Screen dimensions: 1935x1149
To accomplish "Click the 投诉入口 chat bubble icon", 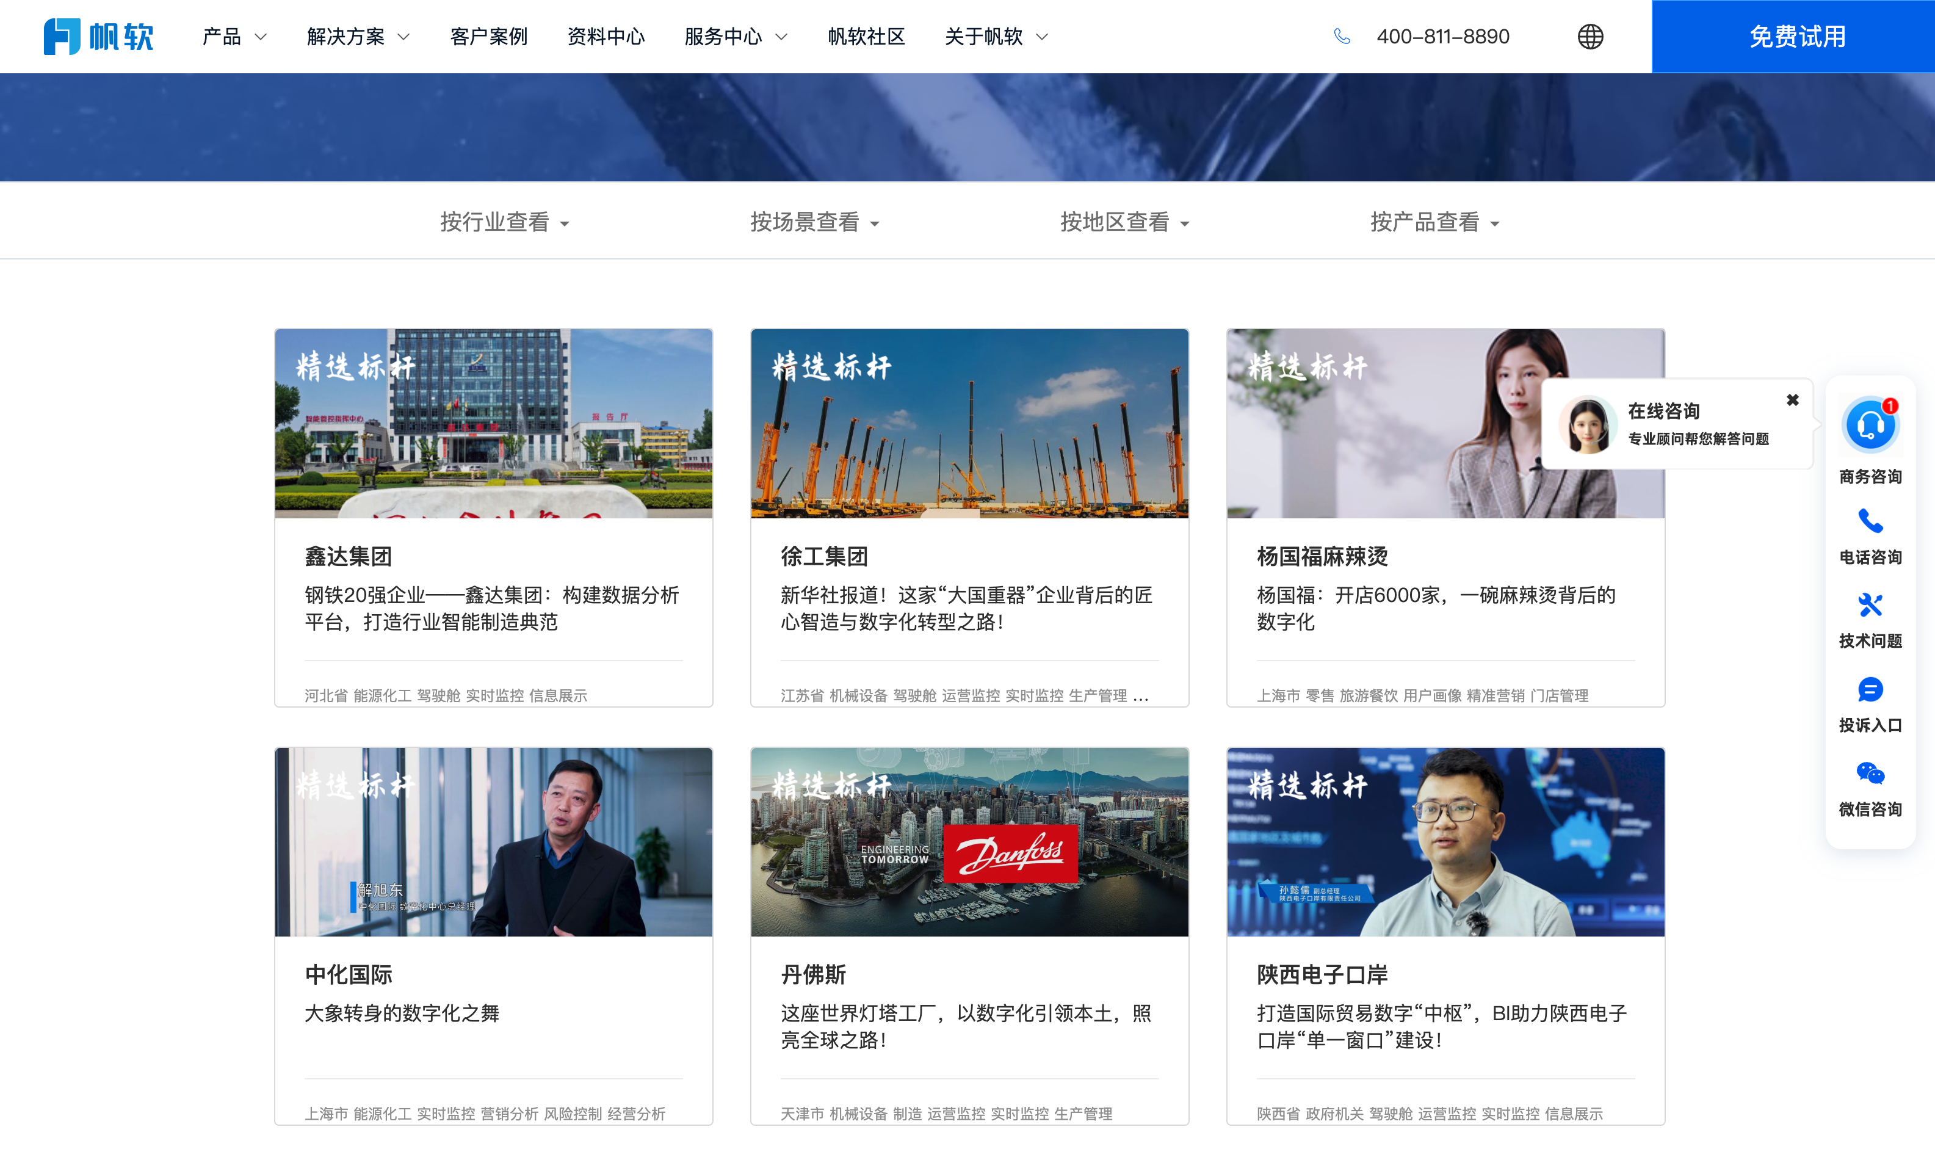I will point(1870,689).
